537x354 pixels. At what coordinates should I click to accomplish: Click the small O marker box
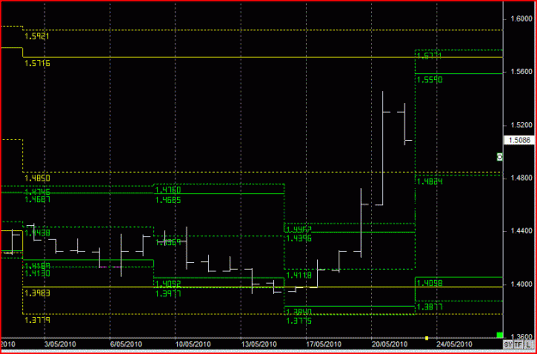coord(499,156)
